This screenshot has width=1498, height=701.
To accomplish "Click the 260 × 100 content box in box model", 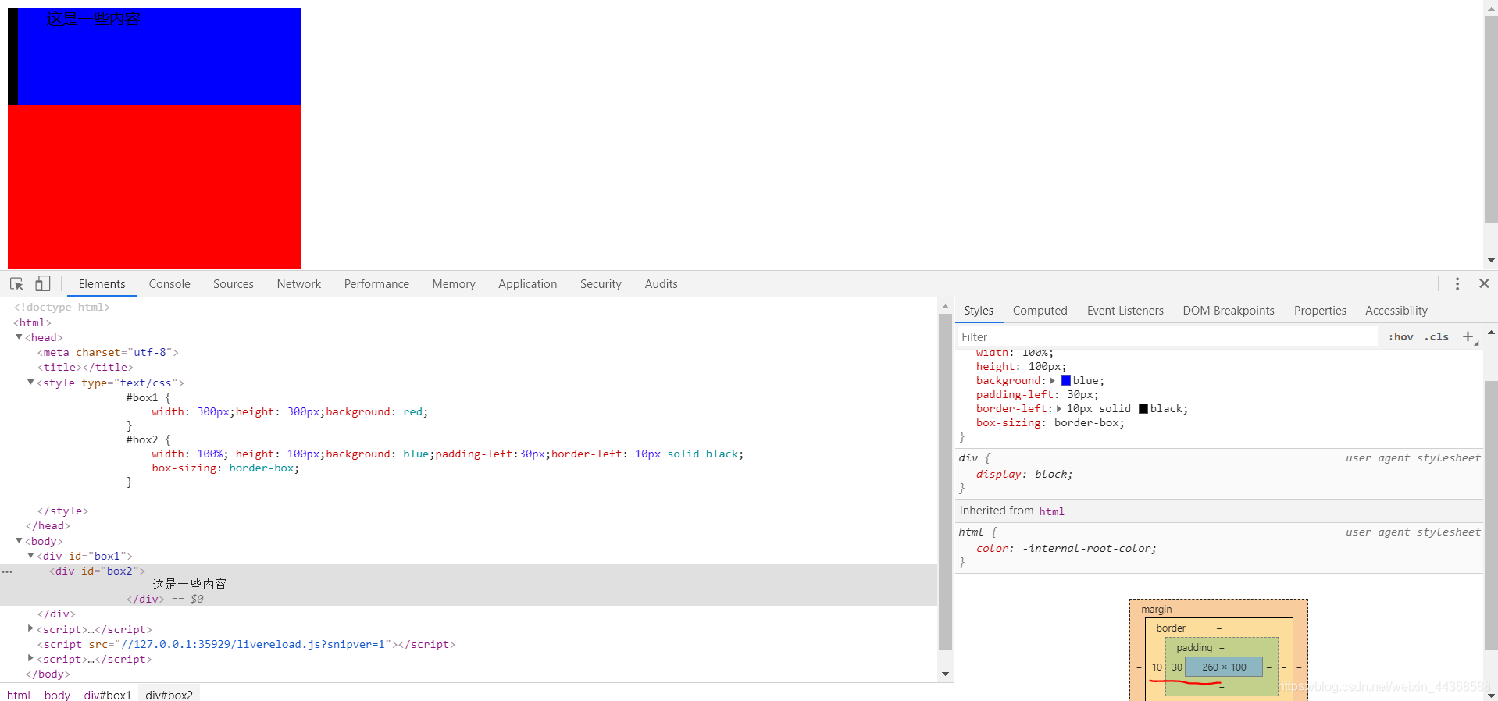I will [1224, 667].
